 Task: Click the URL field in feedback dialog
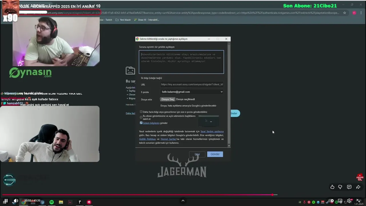(192, 84)
